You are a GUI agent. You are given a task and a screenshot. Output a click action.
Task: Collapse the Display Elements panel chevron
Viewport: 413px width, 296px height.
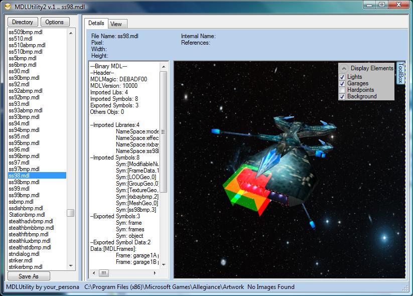(x=344, y=68)
